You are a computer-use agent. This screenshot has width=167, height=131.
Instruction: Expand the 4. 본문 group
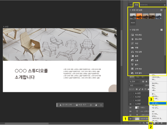coord(133,100)
